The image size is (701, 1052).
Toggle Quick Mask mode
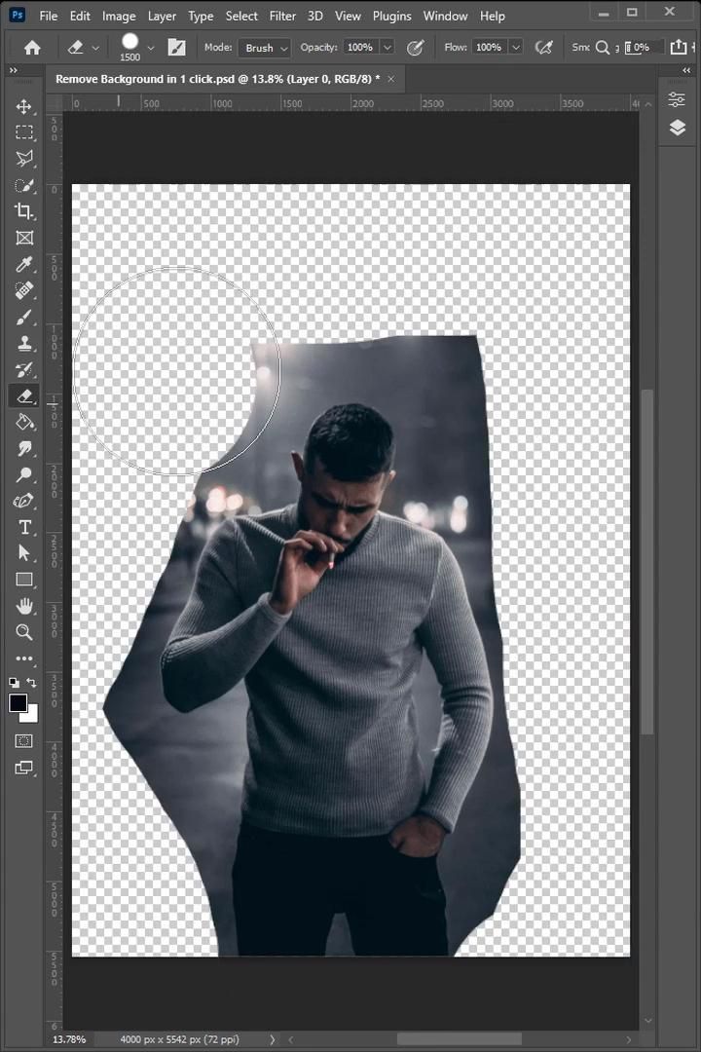coord(24,741)
